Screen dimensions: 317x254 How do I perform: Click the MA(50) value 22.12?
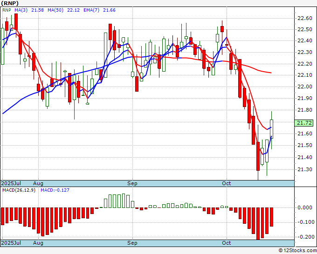pos(73,10)
